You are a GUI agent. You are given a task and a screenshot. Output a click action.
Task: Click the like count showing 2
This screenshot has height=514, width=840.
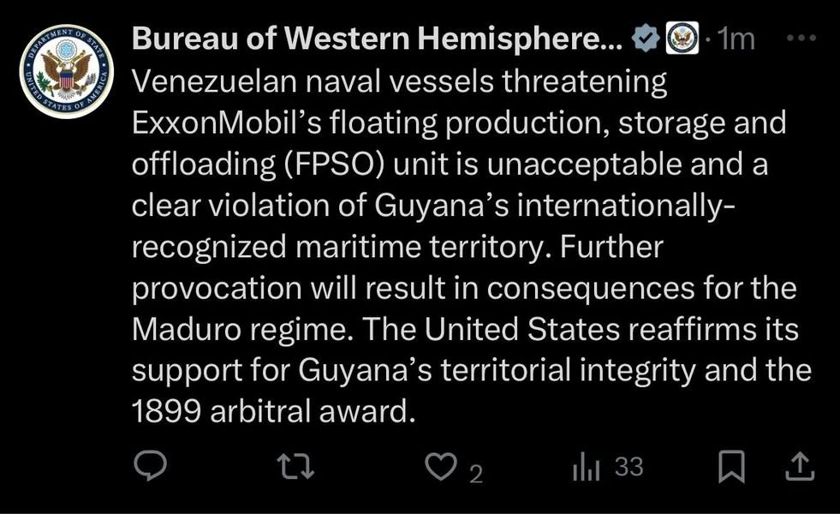(475, 473)
